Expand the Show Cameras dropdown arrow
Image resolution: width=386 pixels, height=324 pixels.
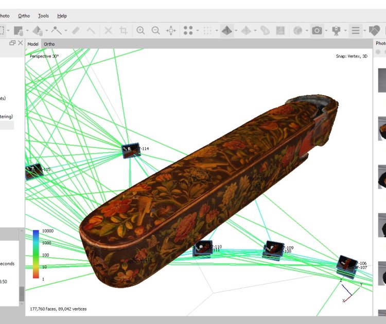click(326, 31)
